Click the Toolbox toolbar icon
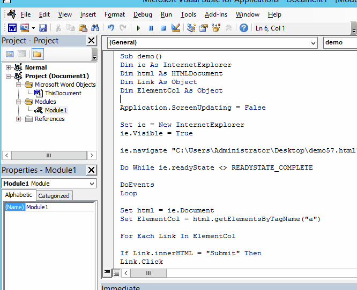The width and height of the screenshot is (357, 290). pyautogui.click(x=228, y=28)
